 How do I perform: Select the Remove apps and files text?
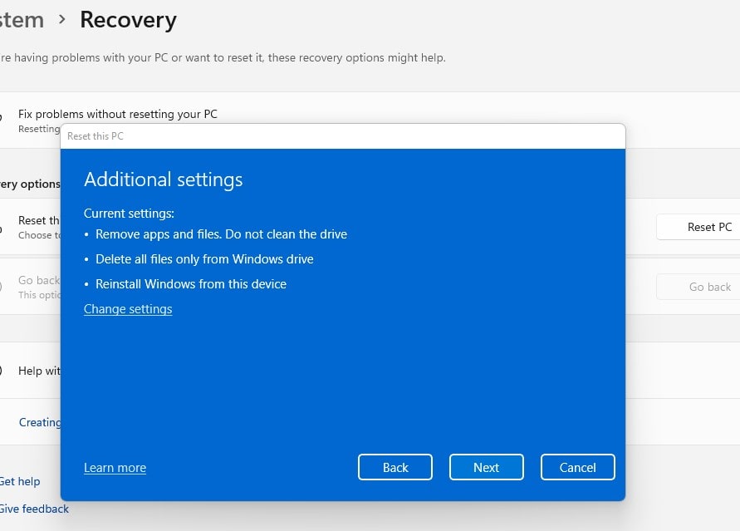[221, 234]
